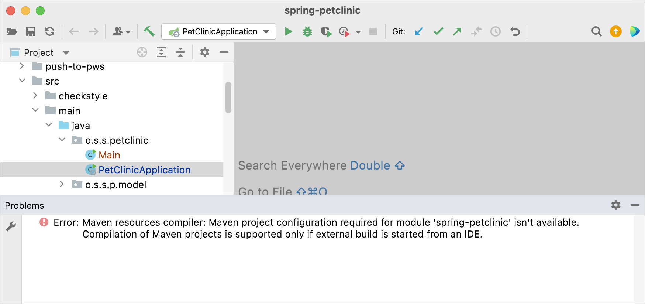
Task: Click the orange IDE update icon
Action: click(615, 32)
